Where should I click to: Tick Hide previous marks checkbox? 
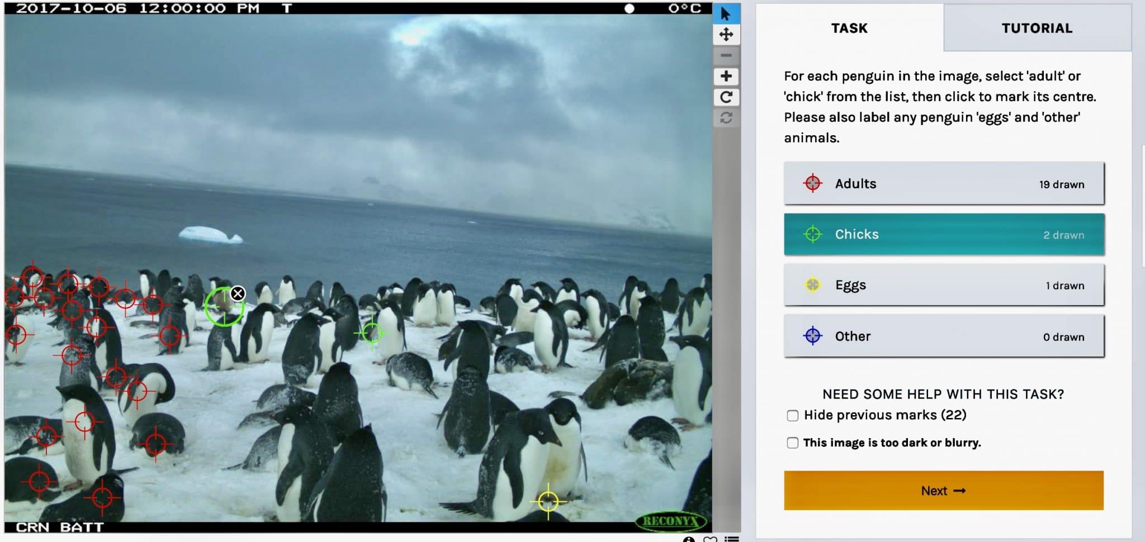pyautogui.click(x=792, y=416)
